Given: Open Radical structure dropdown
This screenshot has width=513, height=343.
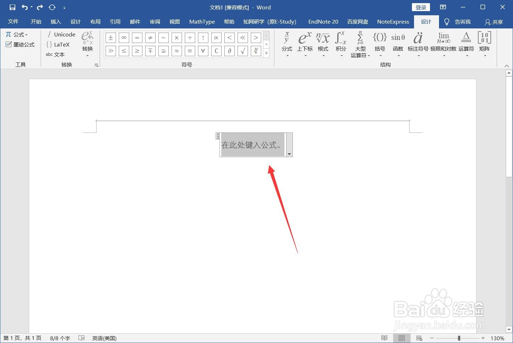Looking at the screenshot, I should pos(323,44).
